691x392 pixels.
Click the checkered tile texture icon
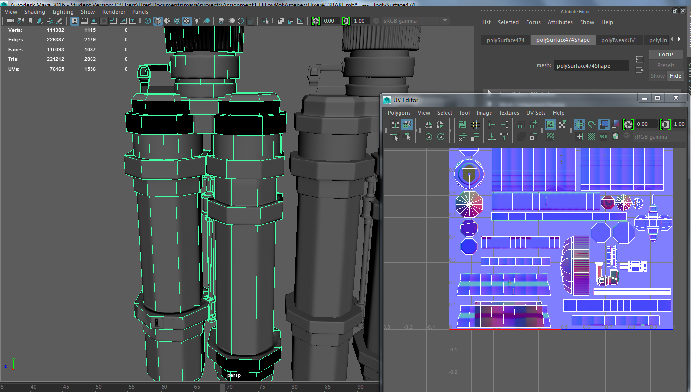coord(591,137)
